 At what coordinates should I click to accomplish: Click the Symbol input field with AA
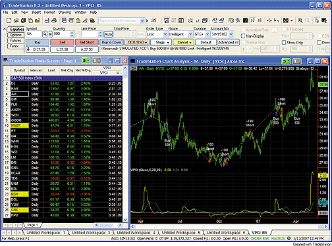tap(34, 34)
